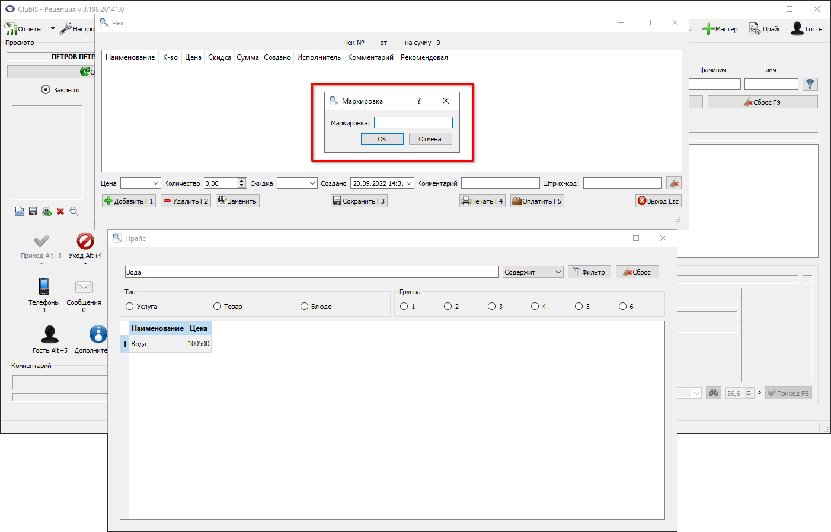Image resolution: width=831 pixels, height=532 pixels.
Task: Click the Наименование column header in Чек
Action: click(130, 57)
